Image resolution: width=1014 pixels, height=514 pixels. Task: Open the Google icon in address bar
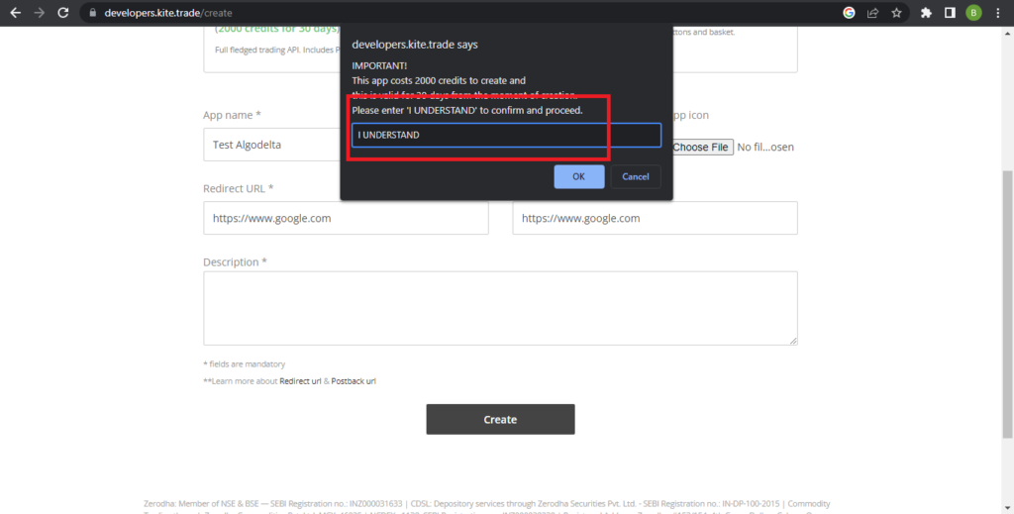point(849,13)
